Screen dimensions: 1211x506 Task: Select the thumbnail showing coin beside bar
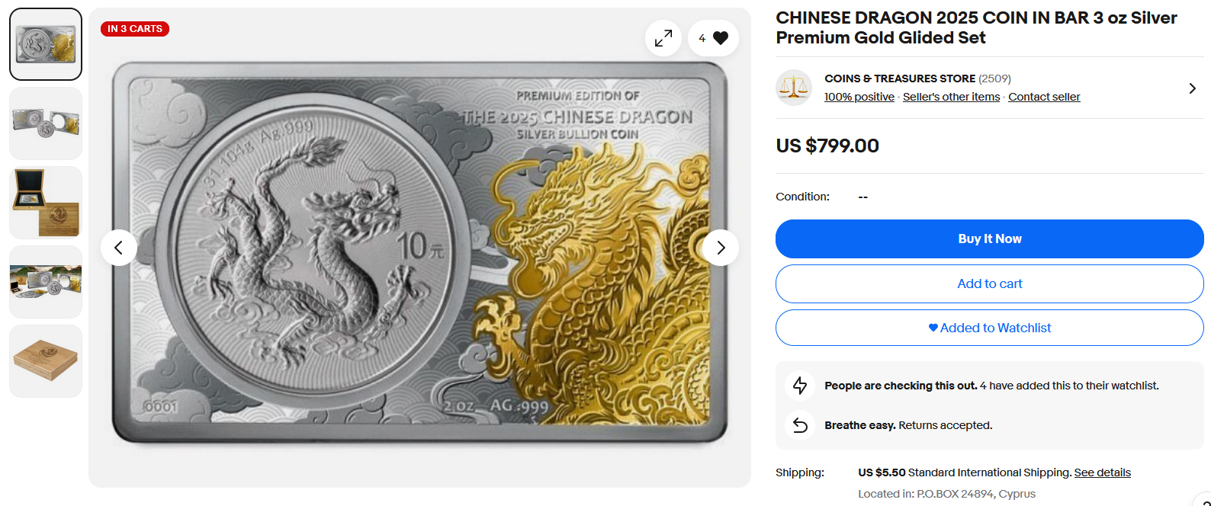coord(46,123)
